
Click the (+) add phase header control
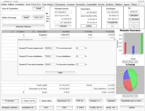pyautogui.click(x=34, y=32)
